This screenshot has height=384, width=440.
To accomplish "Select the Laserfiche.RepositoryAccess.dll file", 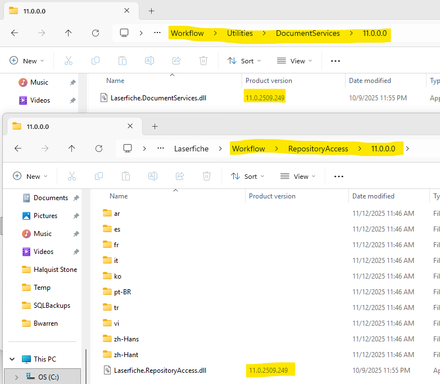I will tap(160, 371).
